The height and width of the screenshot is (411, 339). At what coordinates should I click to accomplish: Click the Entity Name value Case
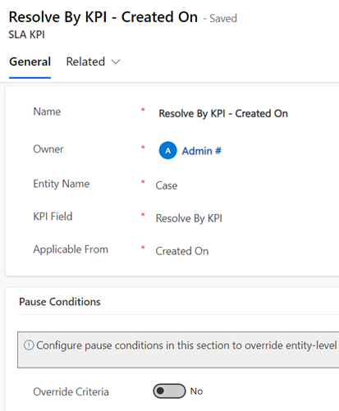(167, 185)
